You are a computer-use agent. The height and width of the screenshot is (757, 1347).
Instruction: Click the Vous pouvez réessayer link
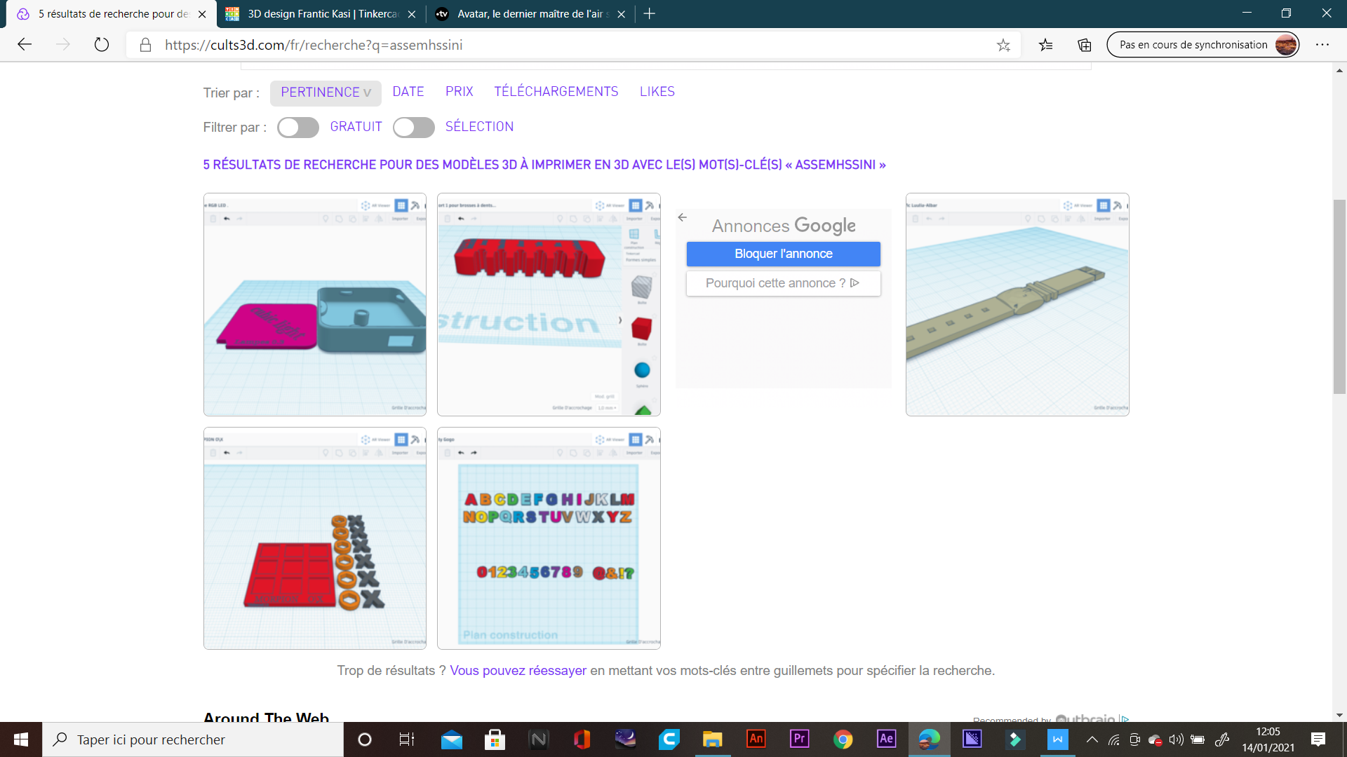tap(518, 670)
